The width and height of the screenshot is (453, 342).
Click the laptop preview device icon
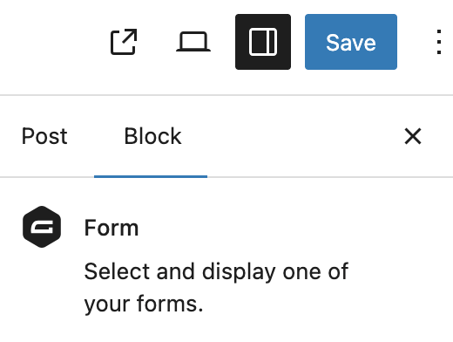click(193, 42)
